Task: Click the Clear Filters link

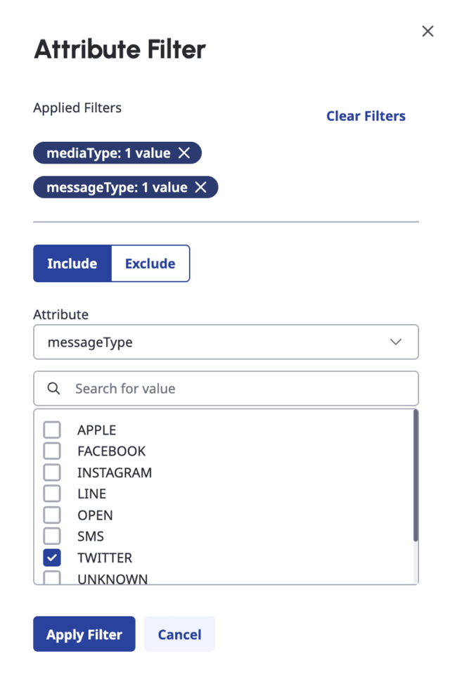Action: tap(366, 116)
